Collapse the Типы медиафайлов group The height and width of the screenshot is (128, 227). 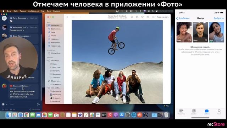pos(47,60)
